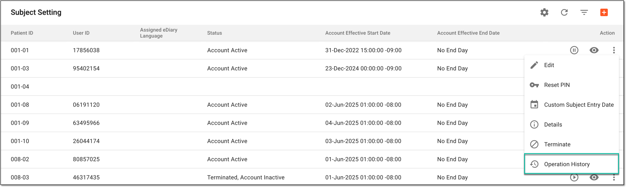The width and height of the screenshot is (626, 187).
Task: Click the info icon beside Details
Action: (x=534, y=125)
